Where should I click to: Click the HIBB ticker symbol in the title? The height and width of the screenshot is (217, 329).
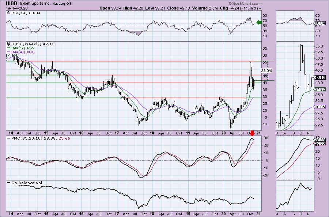click(11, 3)
